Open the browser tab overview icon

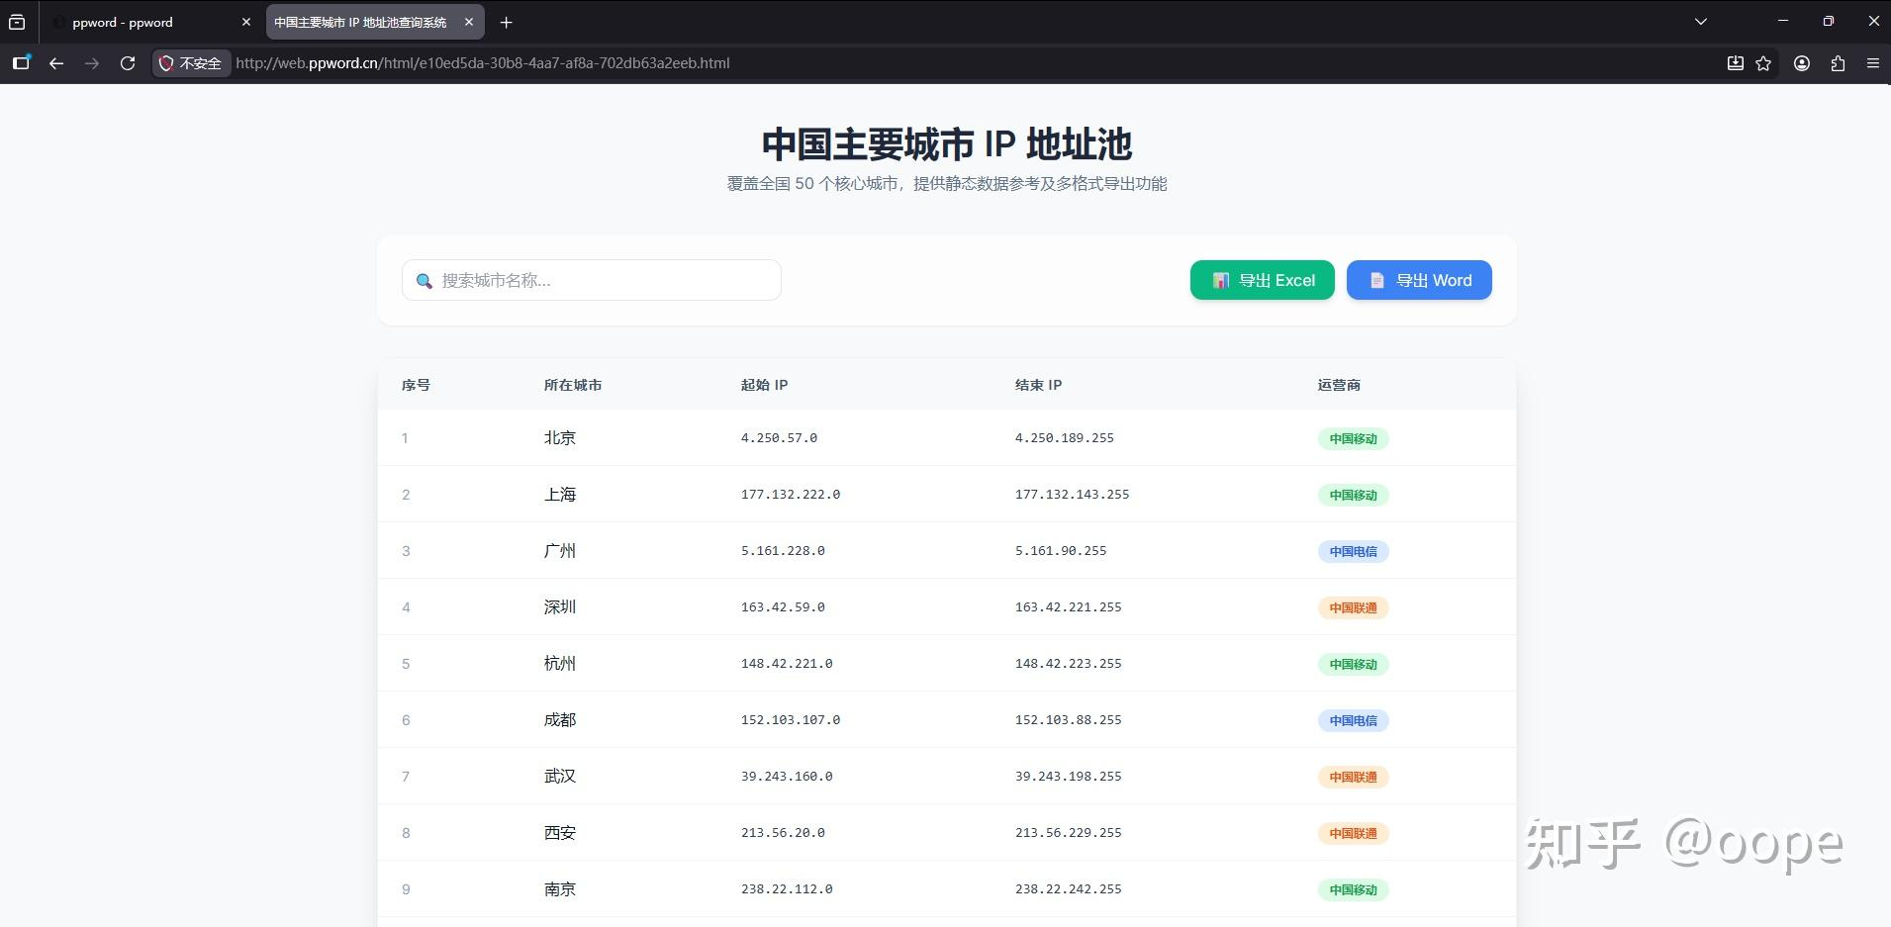(17, 22)
